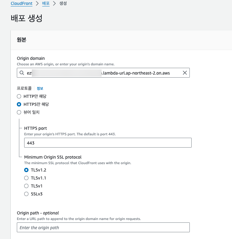This screenshot has width=232, height=239.
Task: Click the chevron separator after 배포 breadcrumb
Action: click(x=54, y=4)
